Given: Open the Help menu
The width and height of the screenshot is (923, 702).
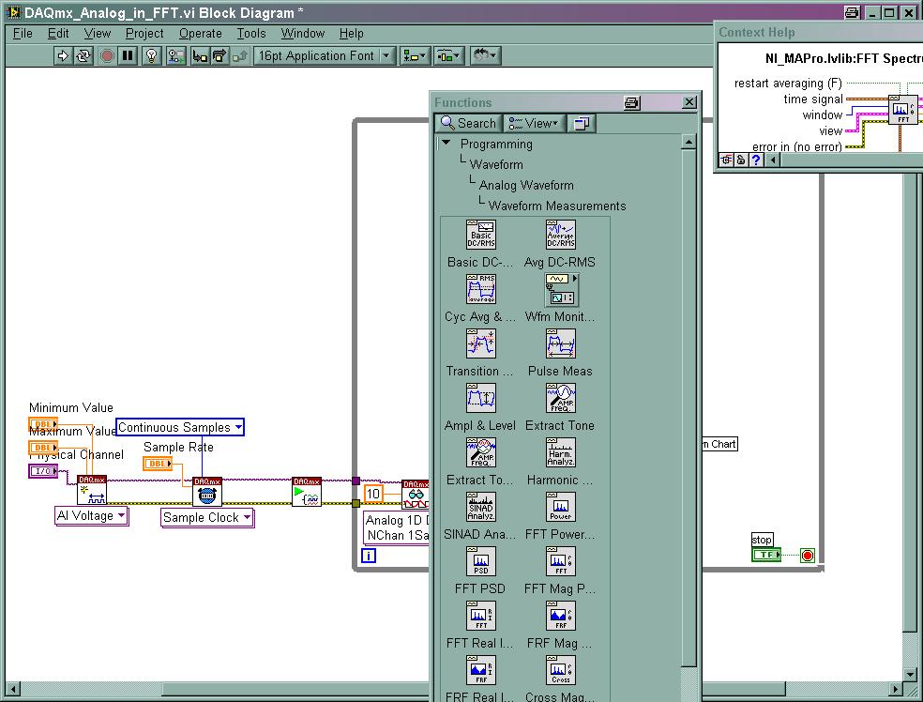Looking at the screenshot, I should [x=352, y=33].
